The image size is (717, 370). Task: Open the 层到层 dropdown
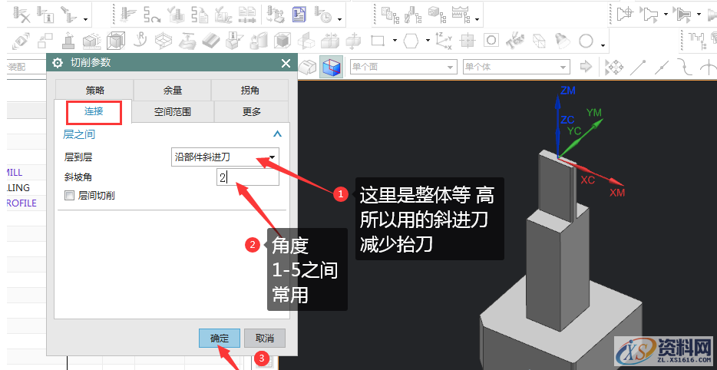(225, 157)
